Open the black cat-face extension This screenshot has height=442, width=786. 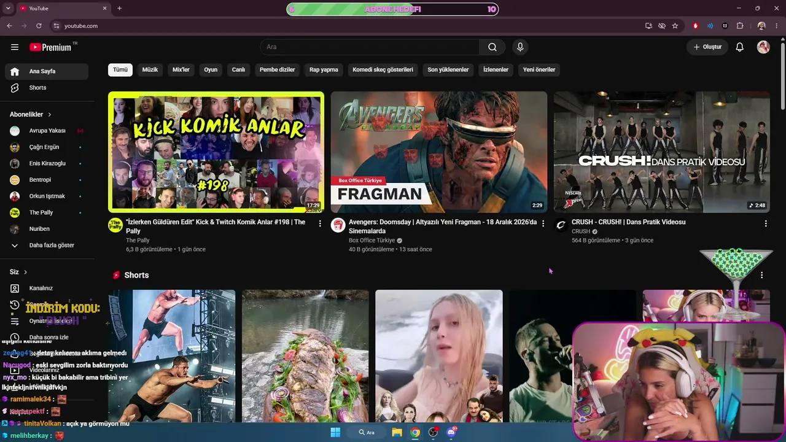pyautogui.click(x=725, y=26)
